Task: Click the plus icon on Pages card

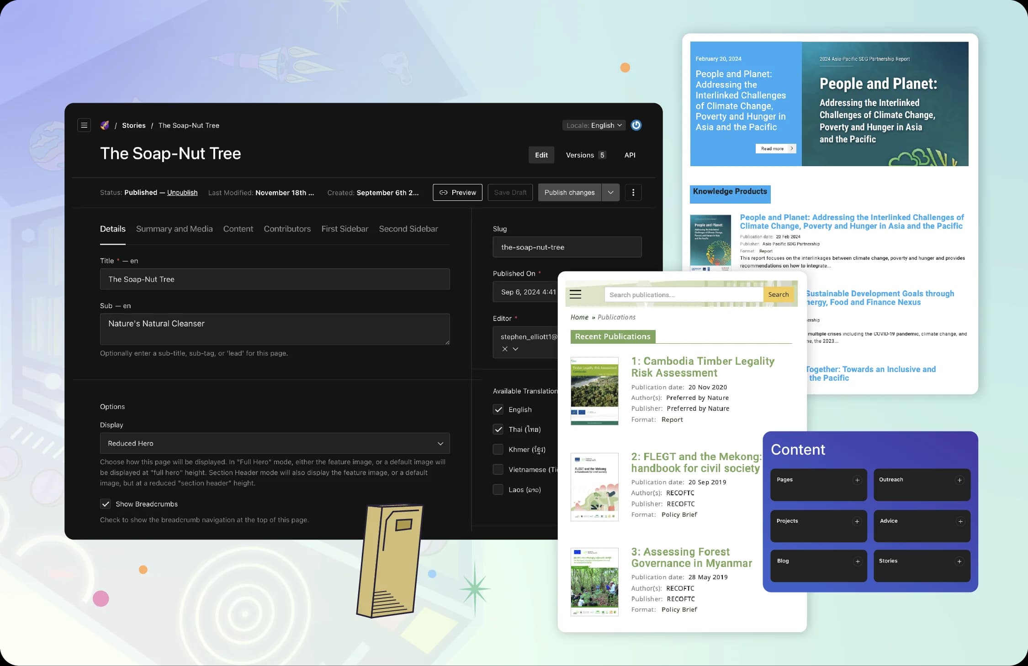Action: tap(857, 480)
